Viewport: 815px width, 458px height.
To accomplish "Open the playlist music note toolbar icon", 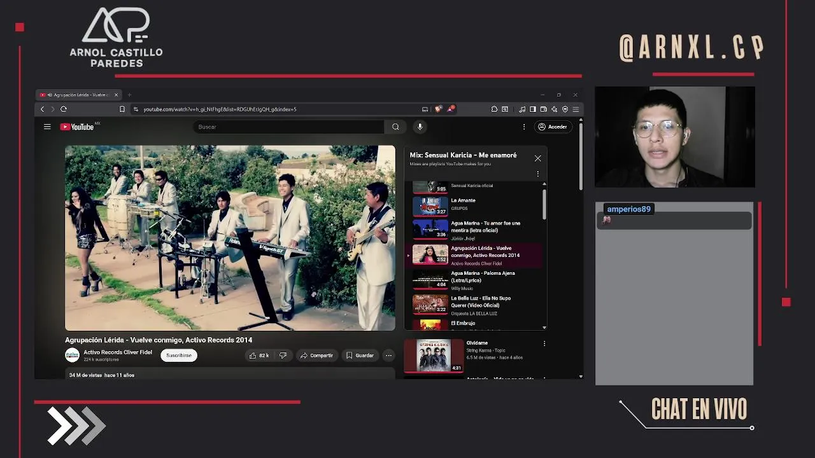I will click(522, 109).
